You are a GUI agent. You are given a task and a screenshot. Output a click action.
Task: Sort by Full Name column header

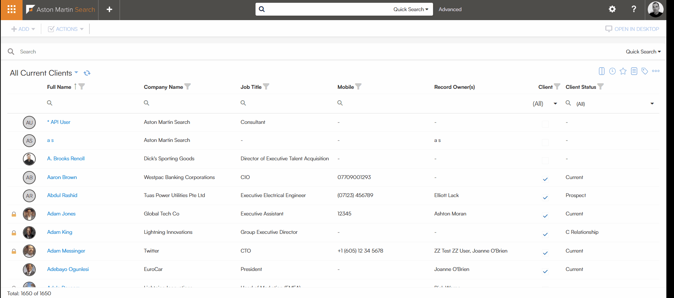pos(59,87)
